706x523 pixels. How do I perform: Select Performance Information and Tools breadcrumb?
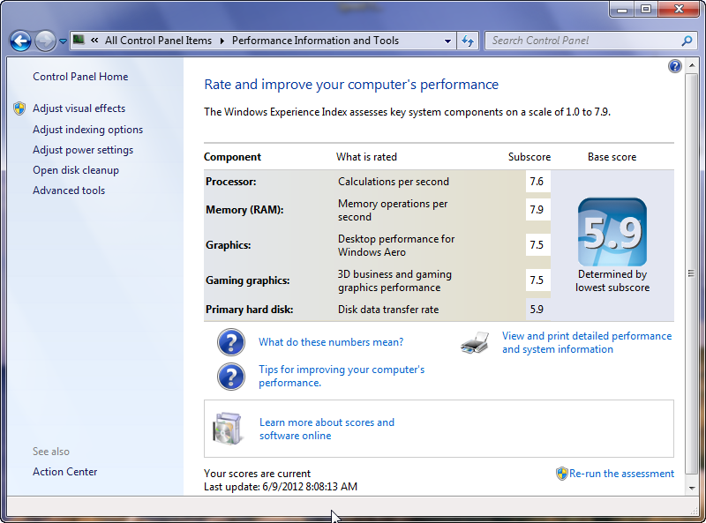click(x=315, y=41)
